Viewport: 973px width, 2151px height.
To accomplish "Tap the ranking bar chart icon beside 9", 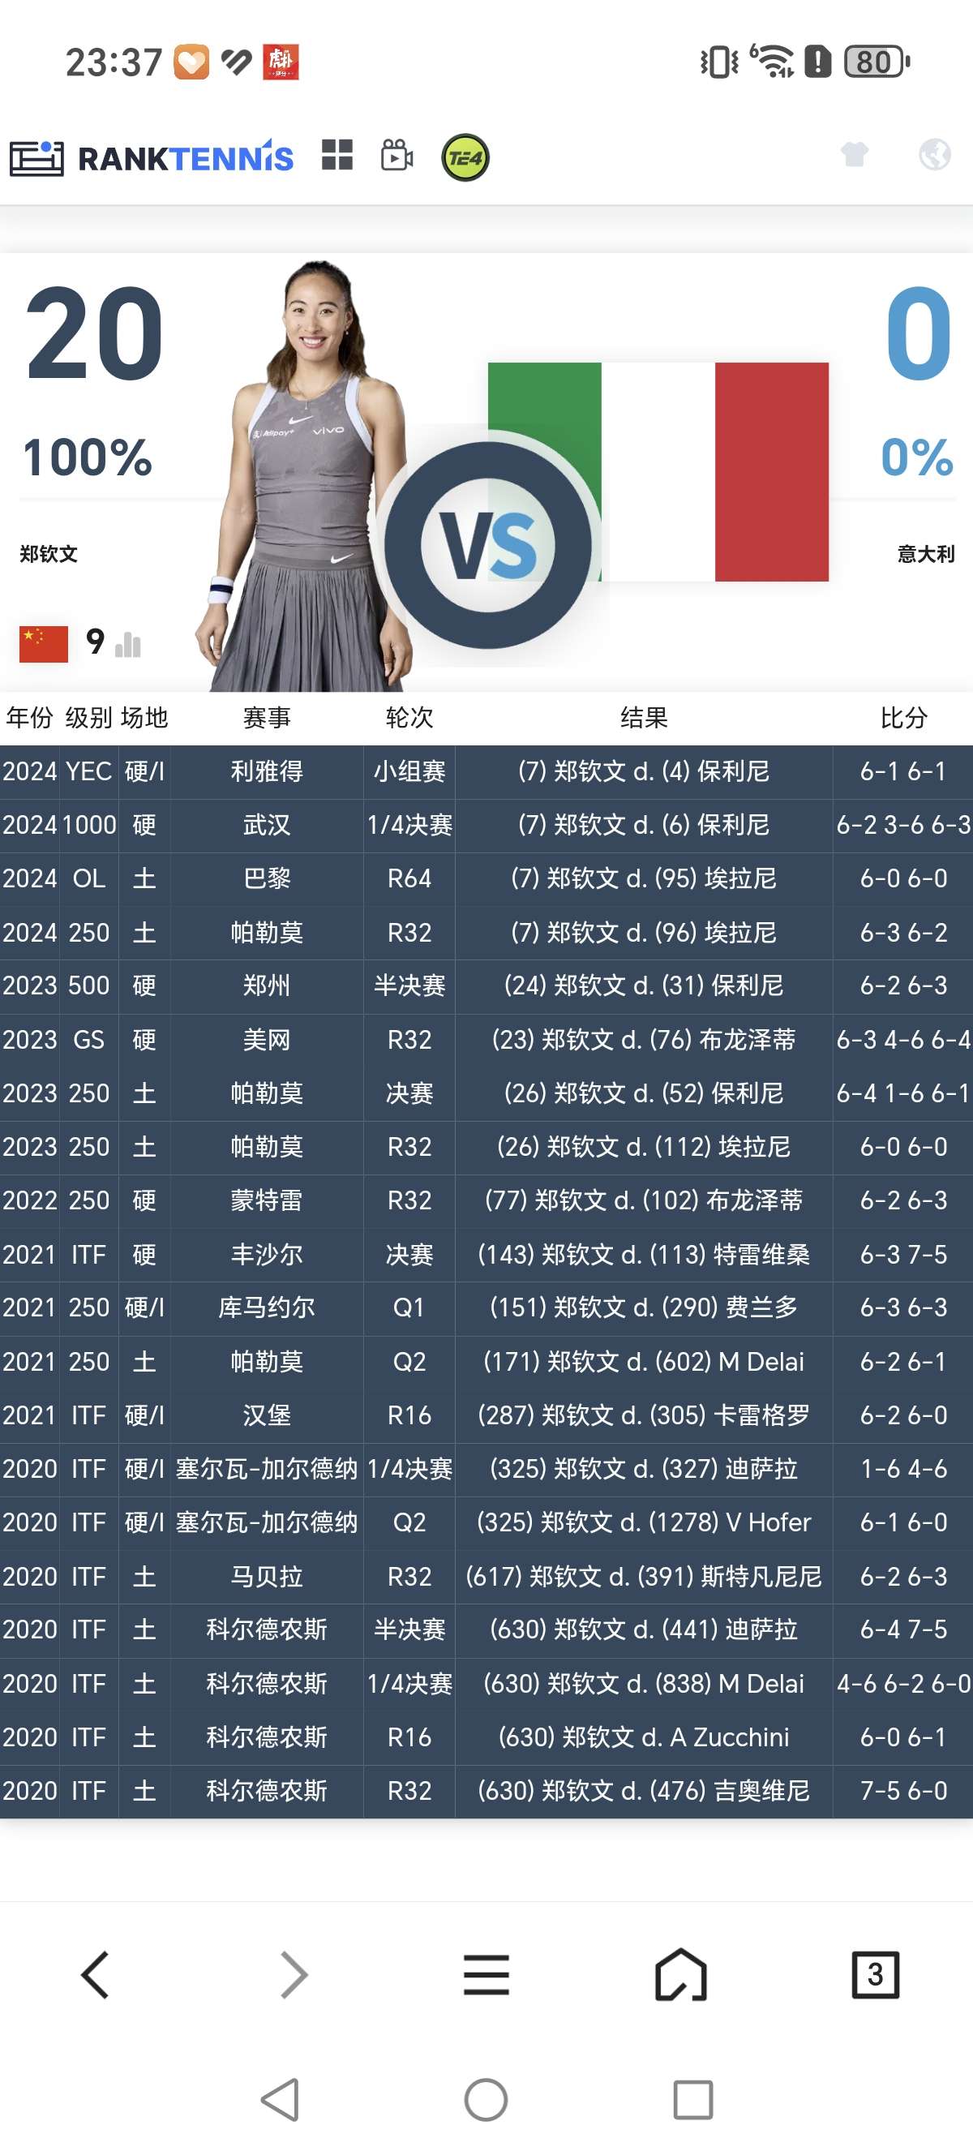I will 127,644.
